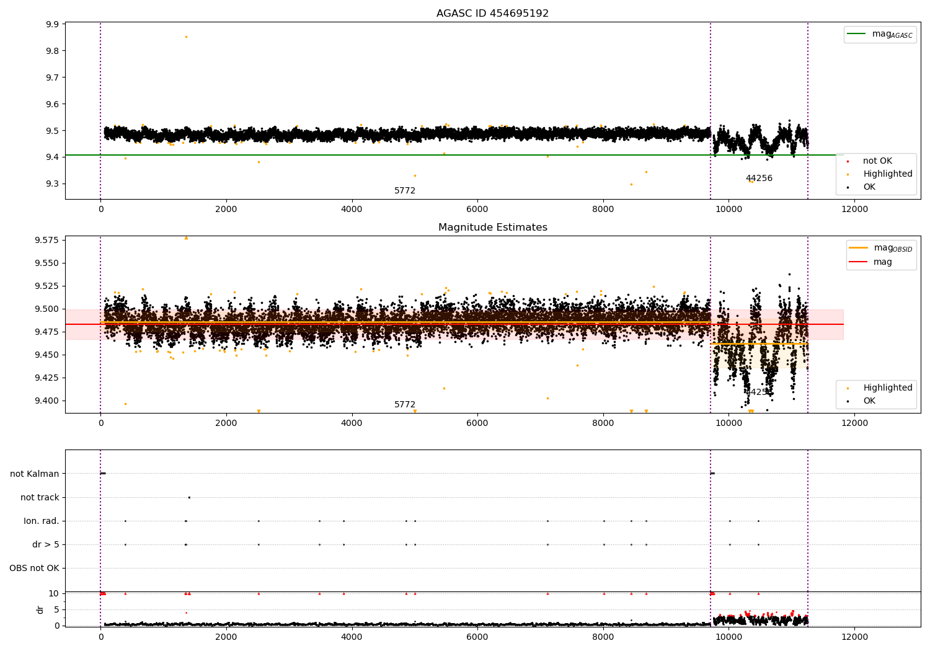The image size is (930, 651).
Task: Click the 'not track' row label
Action: click(x=40, y=497)
